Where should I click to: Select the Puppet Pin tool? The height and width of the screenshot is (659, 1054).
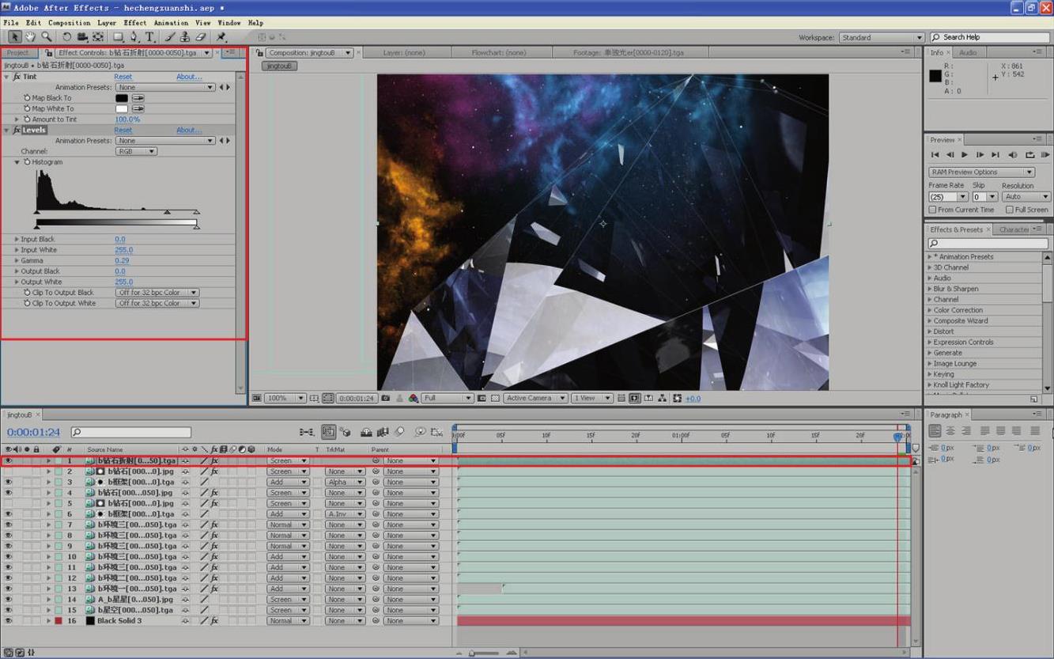pyautogui.click(x=221, y=37)
